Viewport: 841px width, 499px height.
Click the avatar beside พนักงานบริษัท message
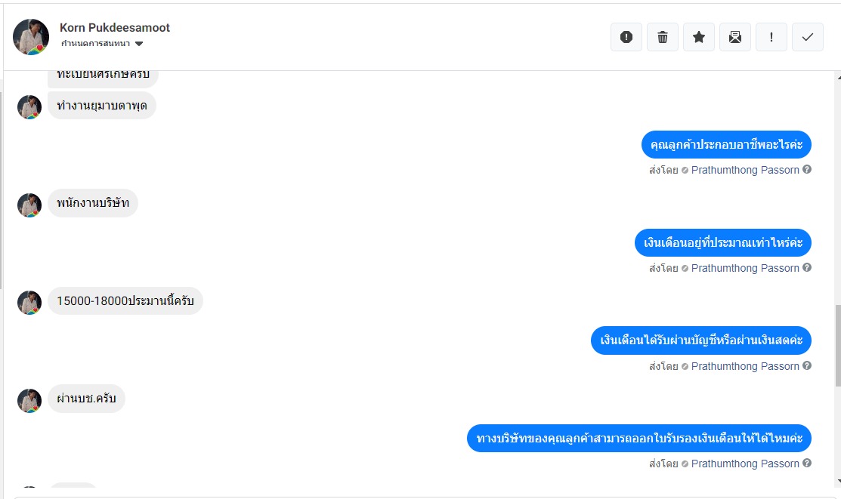click(x=29, y=205)
